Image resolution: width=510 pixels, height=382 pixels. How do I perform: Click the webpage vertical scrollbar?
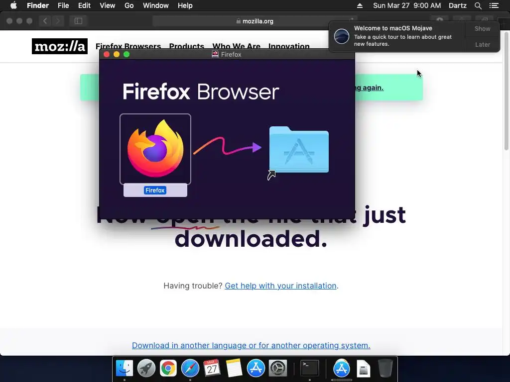pos(507,91)
